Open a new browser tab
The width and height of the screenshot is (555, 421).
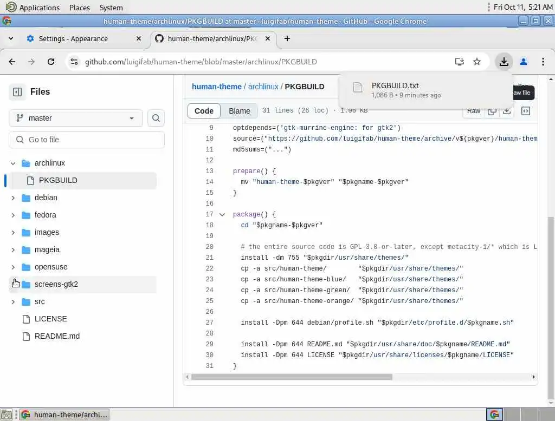click(287, 38)
